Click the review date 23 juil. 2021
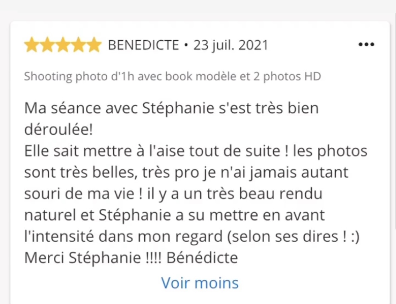This screenshot has height=304, width=396. click(230, 45)
